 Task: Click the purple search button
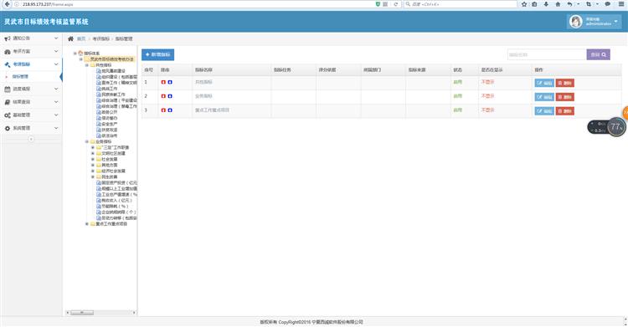tap(599, 54)
